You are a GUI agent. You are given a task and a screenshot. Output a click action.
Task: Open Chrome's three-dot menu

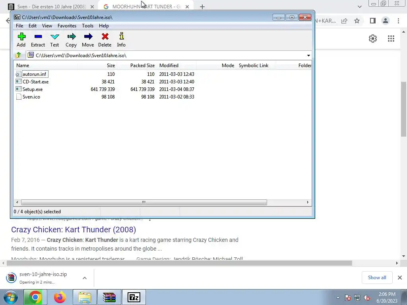398,21
